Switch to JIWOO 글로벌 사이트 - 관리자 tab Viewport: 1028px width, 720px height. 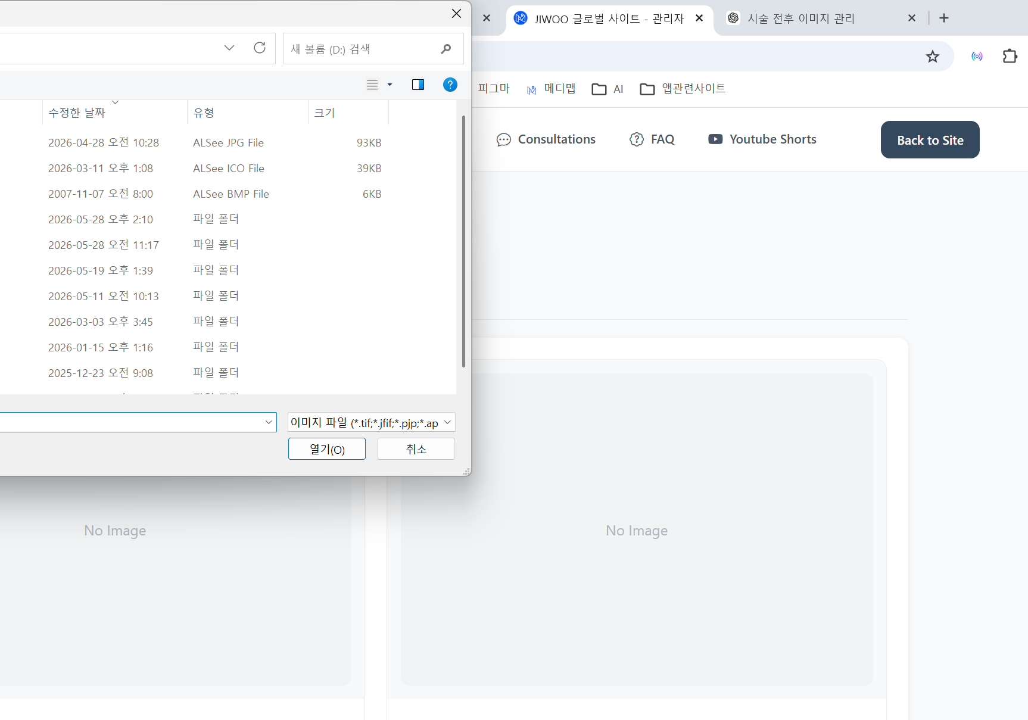click(609, 18)
